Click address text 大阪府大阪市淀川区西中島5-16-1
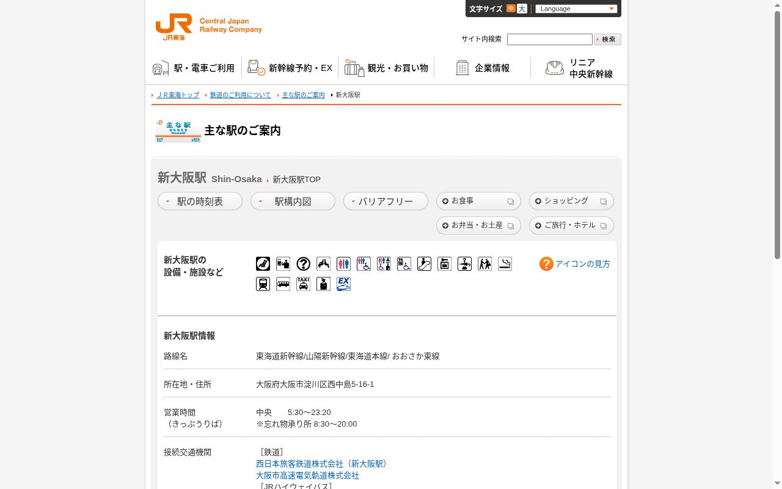Viewport: 782px width, 489px height. [x=315, y=384]
